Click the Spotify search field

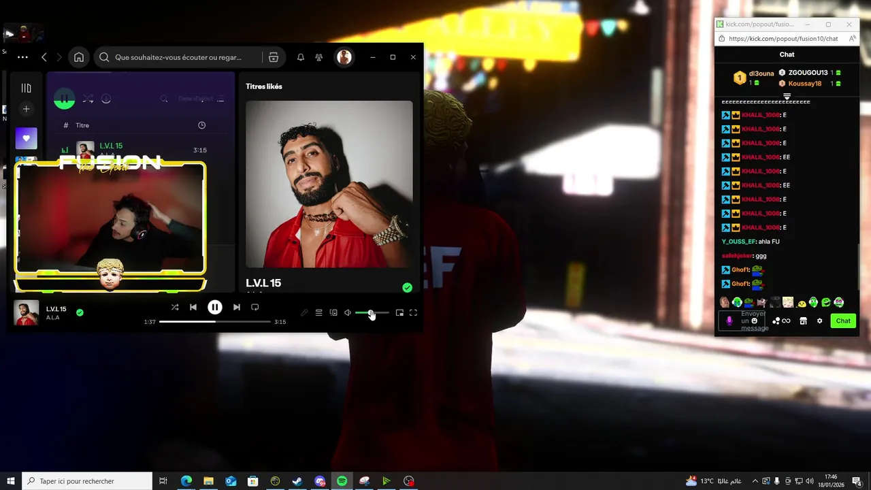(178, 57)
